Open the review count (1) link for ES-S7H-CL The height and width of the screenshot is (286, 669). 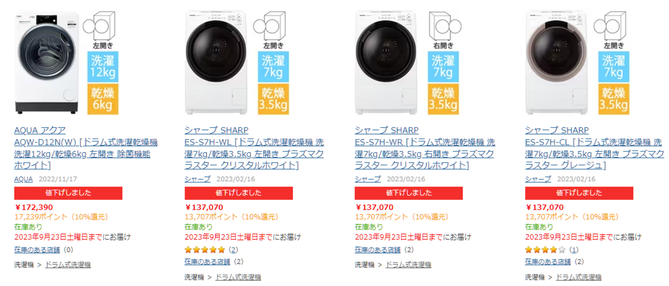coord(574,250)
